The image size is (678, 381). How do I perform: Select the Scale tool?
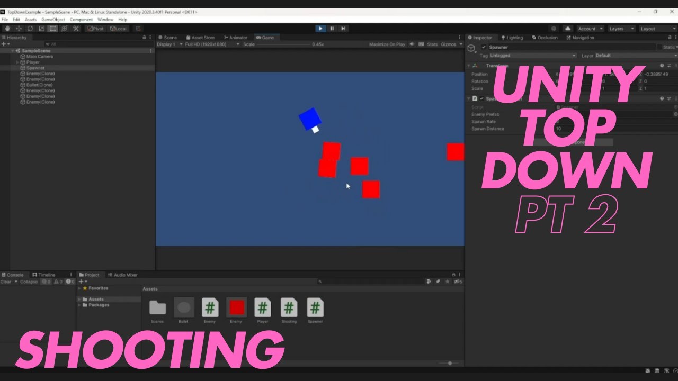(41, 29)
